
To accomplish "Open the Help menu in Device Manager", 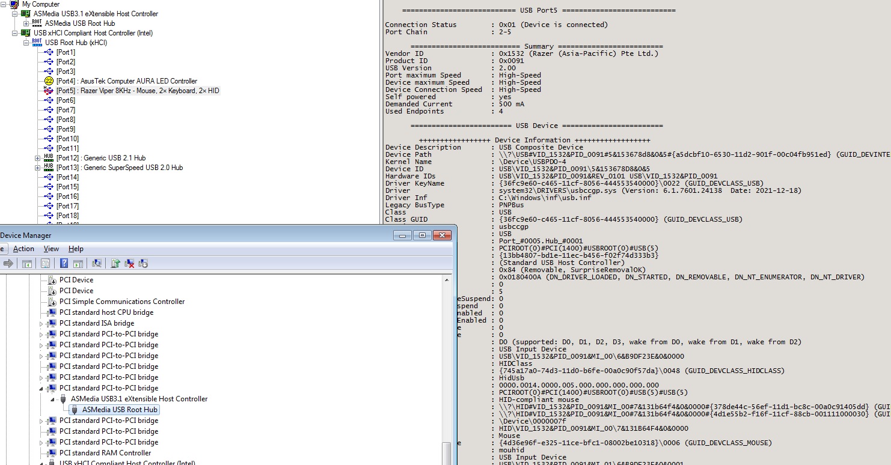I will click(76, 249).
